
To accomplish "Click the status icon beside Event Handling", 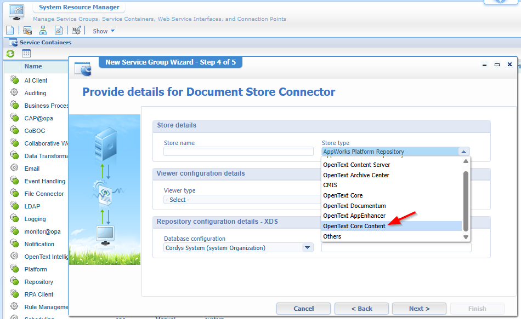I will (x=14, y=181).
